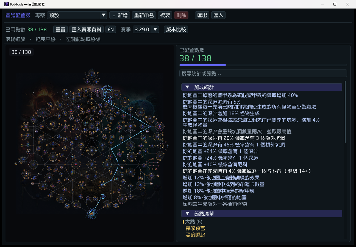Screen dimensions: 356x247
Task: Click the 增加 8% 掉落的地圖 stat
Action: point(215,198)
